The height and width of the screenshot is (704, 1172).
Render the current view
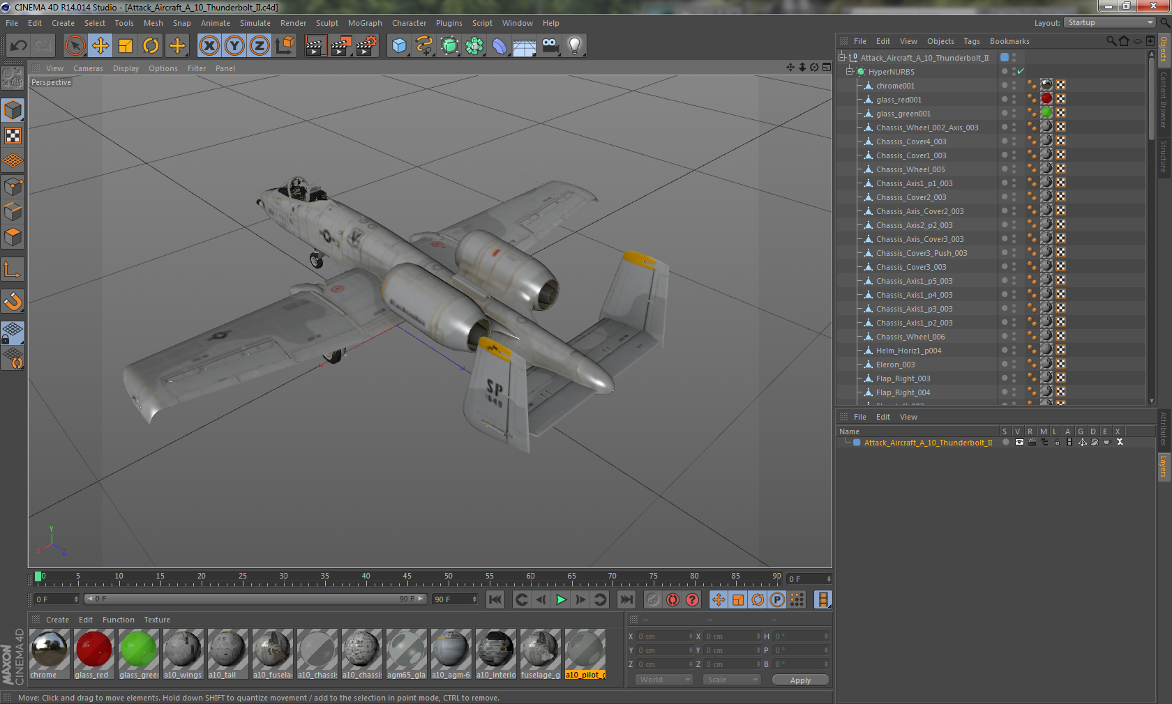tap(315, 46)
